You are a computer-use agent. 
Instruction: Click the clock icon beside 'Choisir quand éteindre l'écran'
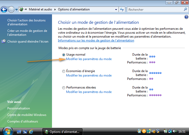point(3,41)
